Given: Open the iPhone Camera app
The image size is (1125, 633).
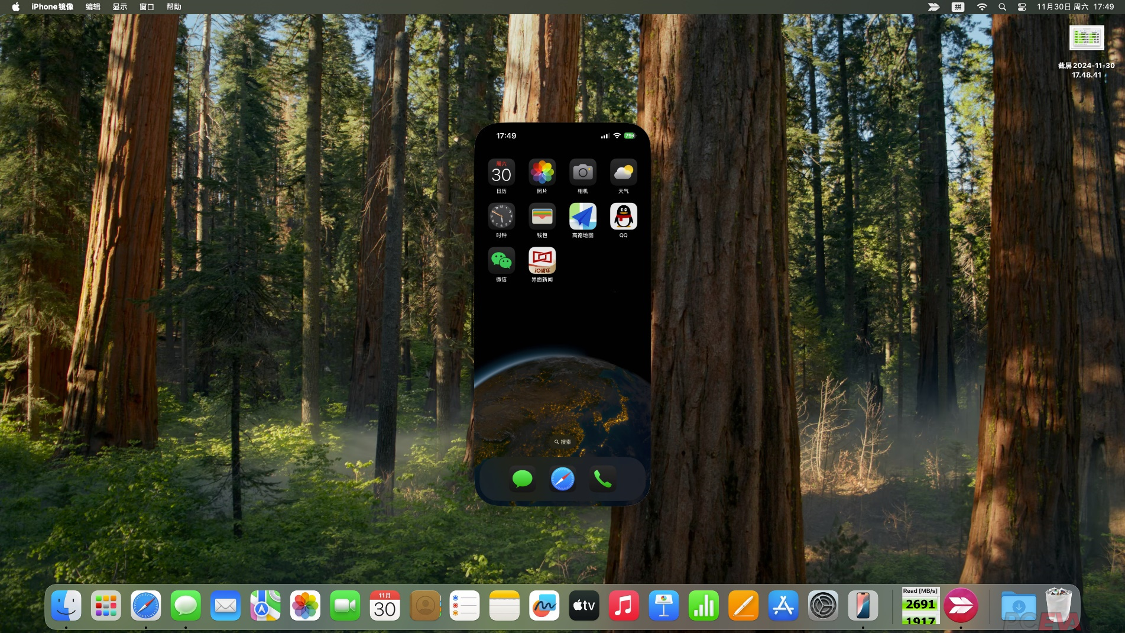Looking at the screenshot, I should coord(582,172).
